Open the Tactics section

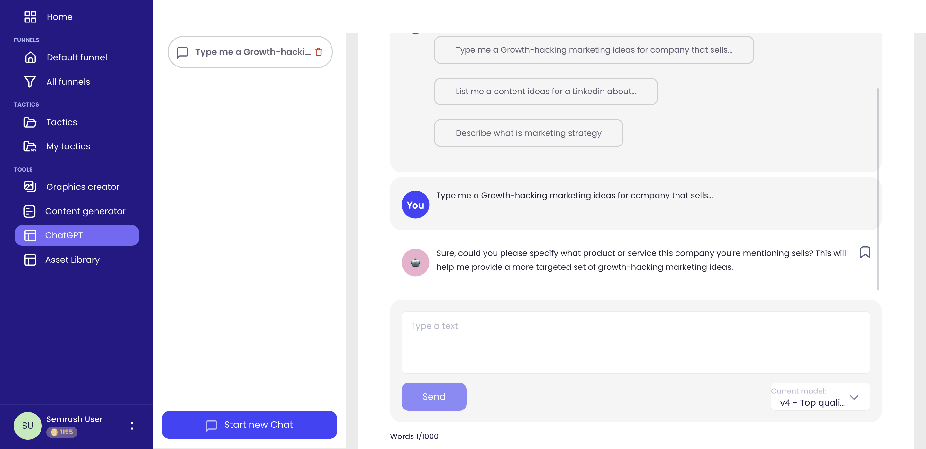pyautogui.click(x=61, y=122)
